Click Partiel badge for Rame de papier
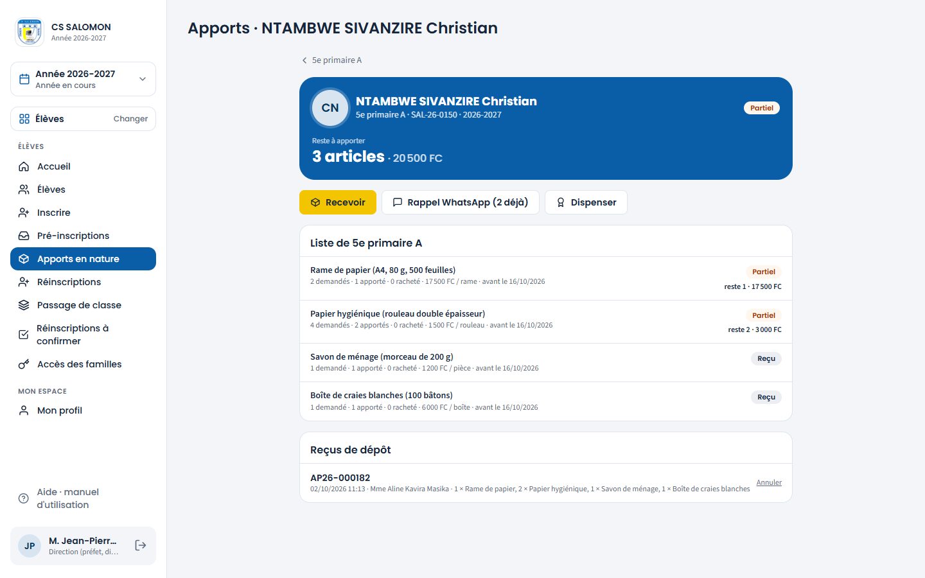This screenshot has height=578, width=925. click(764, 272)
